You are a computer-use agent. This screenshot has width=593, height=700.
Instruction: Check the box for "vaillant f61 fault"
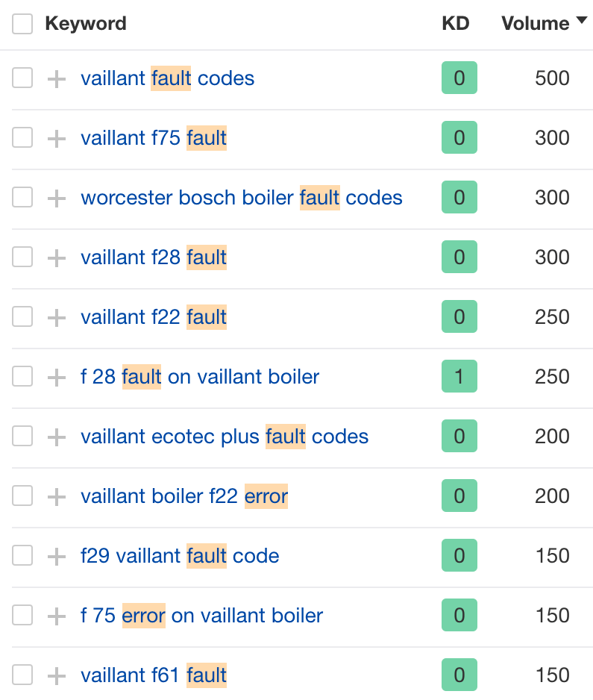point(22,675)
